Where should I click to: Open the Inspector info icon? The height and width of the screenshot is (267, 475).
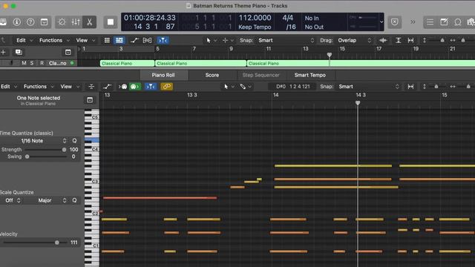pos(17,22)
